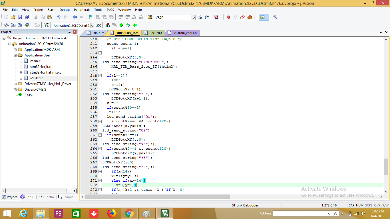Open Google Chrome from the taskbar

(x=129, y=213)
